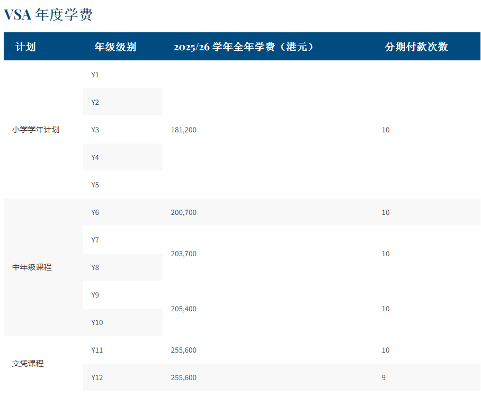The image size is (481, 405).
Task: Select the 203,700 tuition fee value
Action: point(184,254)
